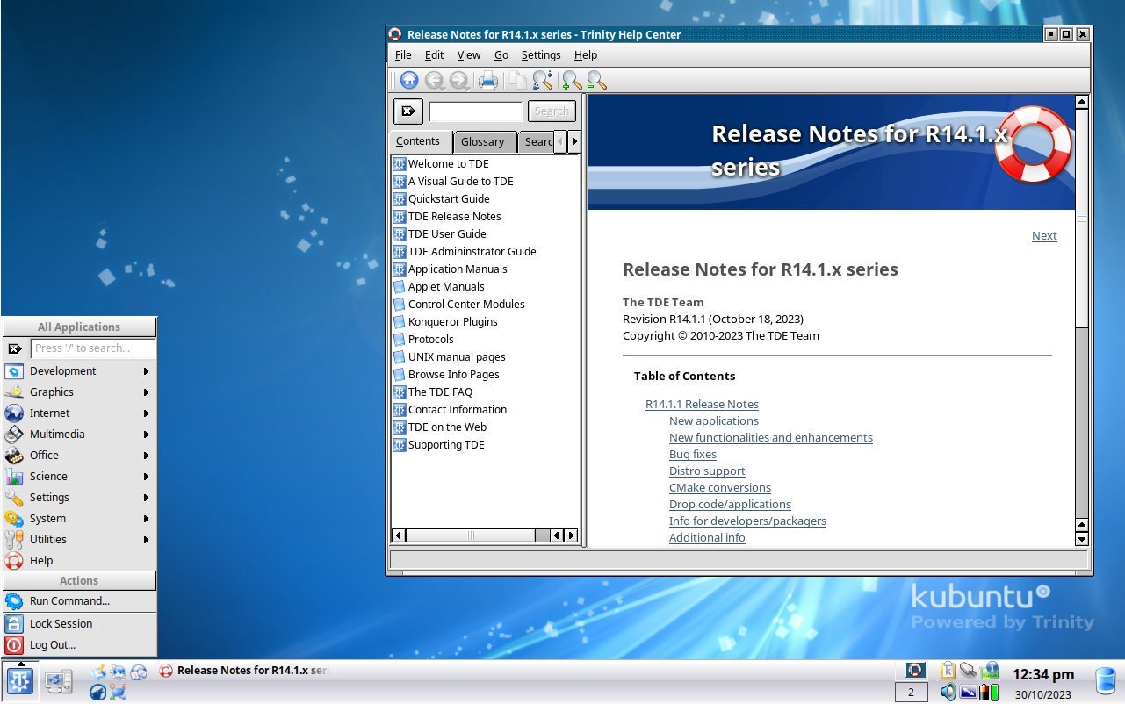Viewport: 1125px width, 704px height.
Task: Clear the help search field
Action: click(x=408, y=111)
